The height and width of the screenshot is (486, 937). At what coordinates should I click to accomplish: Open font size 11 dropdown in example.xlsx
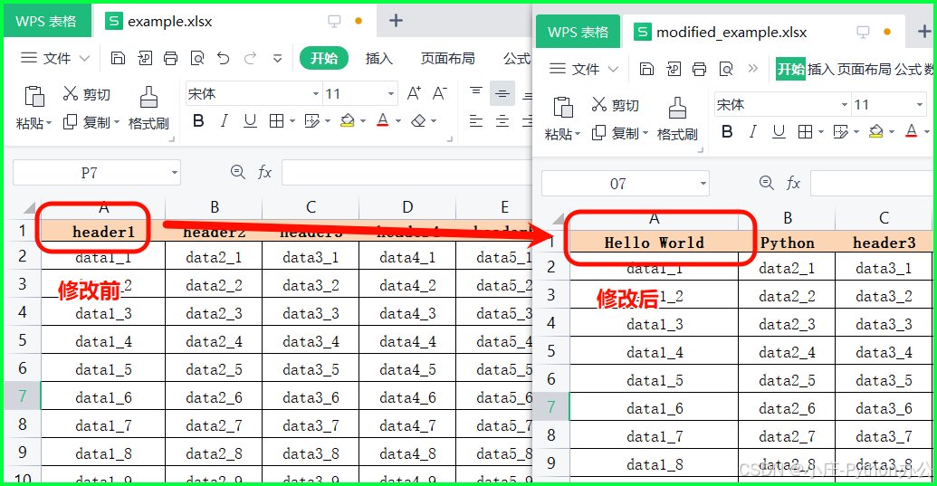point(391,94)
